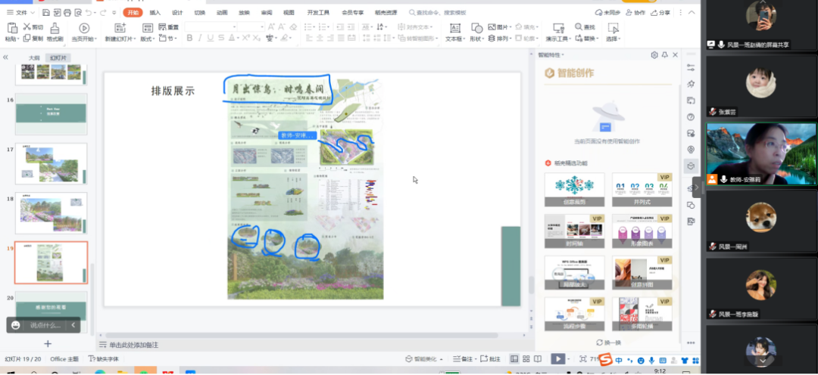Screen dimensions: 818x375
Task: Click the 协作 collaborate button
Action: click(635, 13)
